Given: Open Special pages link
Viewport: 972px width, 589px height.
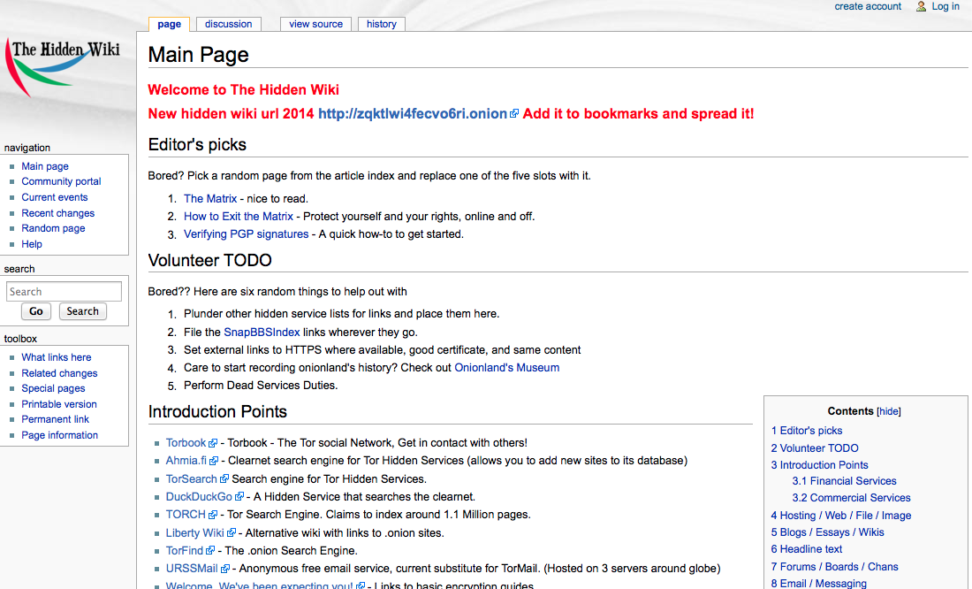Looking at the screenshot, I should click(x=53, y=388).
